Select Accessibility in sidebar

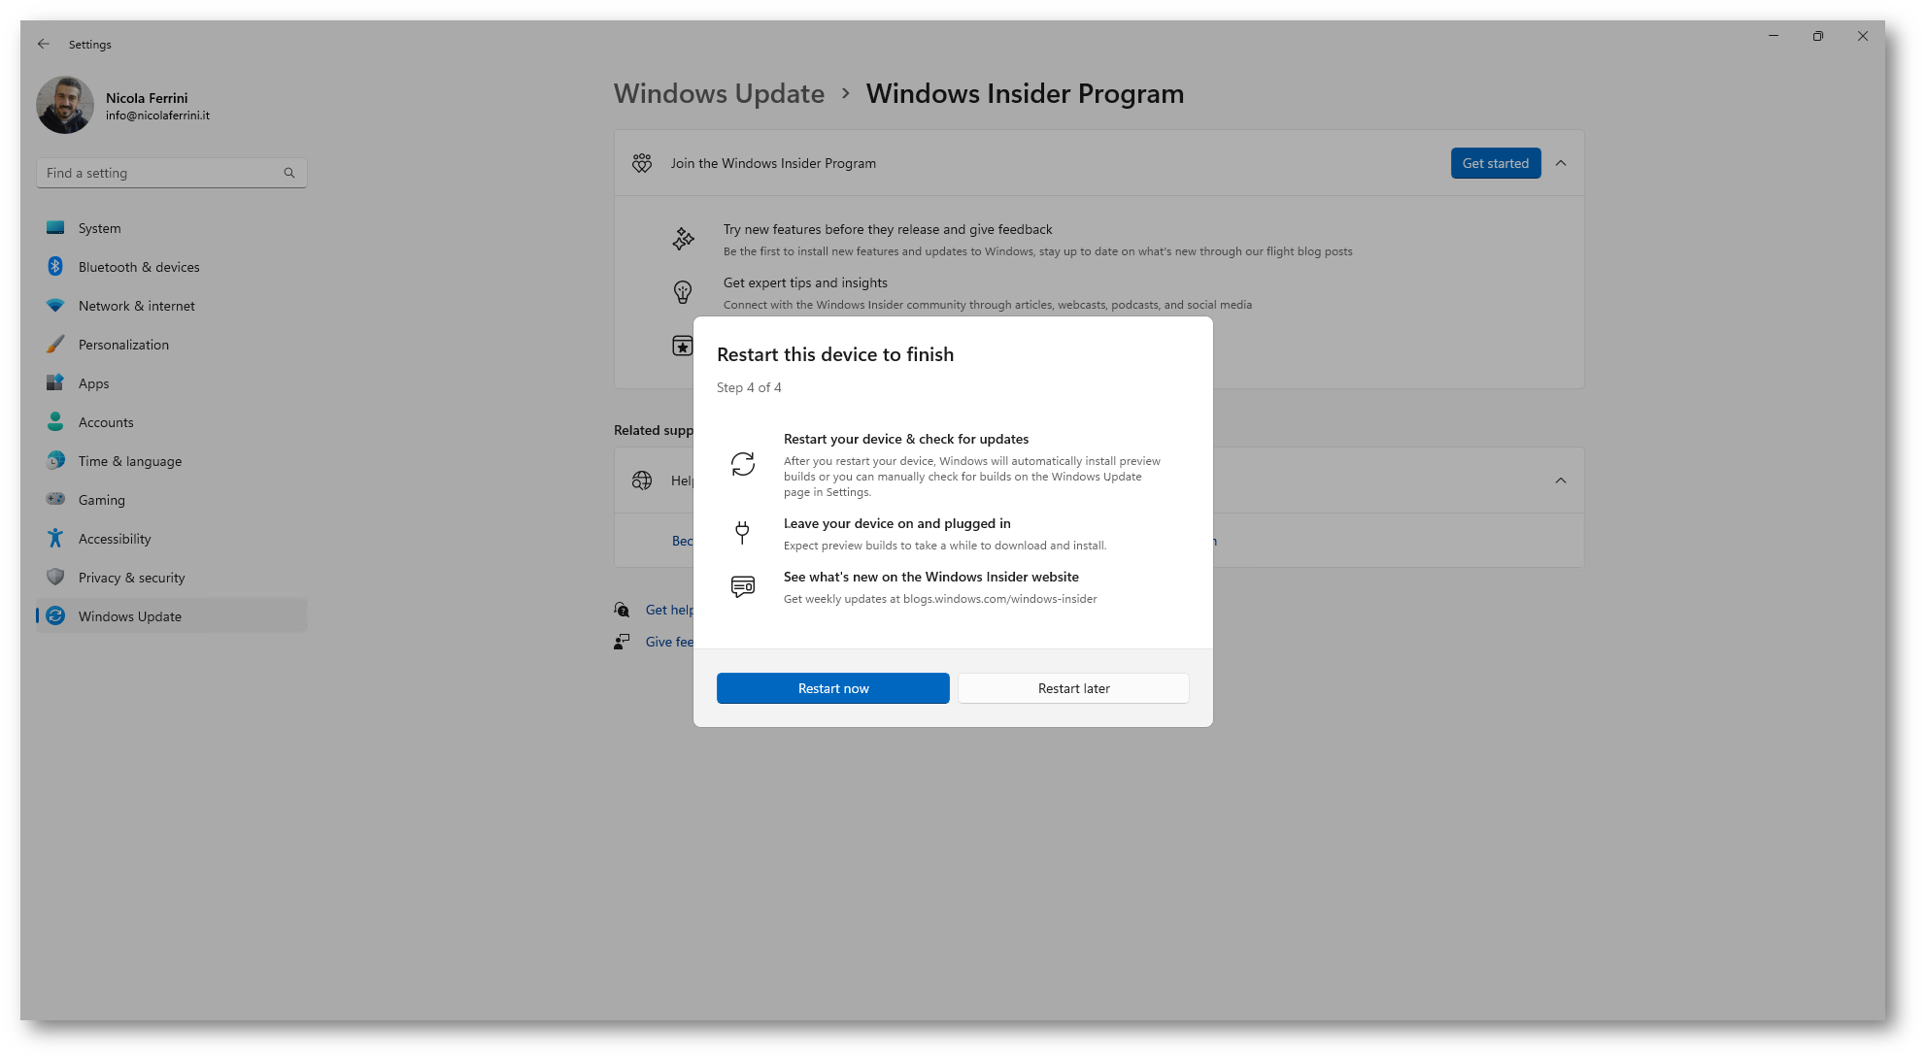(172, 539)
